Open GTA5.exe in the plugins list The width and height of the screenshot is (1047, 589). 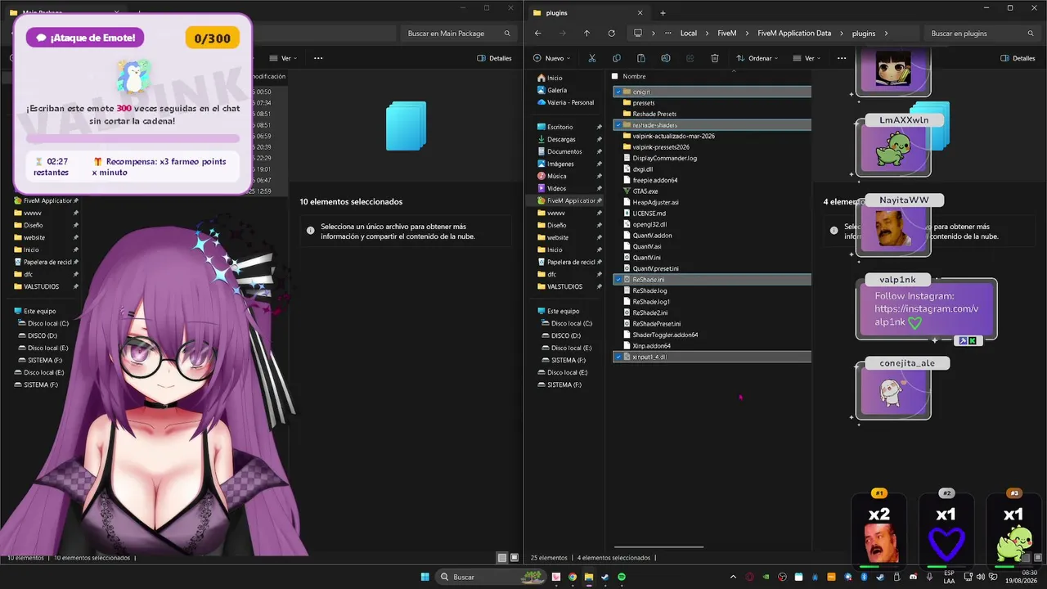[645, 191]
